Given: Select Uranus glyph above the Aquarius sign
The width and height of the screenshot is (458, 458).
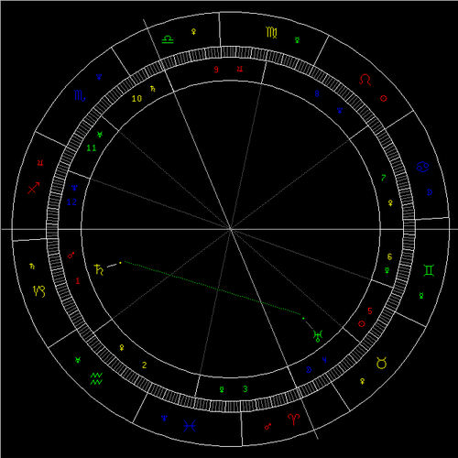Looking at the screenshot, I should click(78, 360).
